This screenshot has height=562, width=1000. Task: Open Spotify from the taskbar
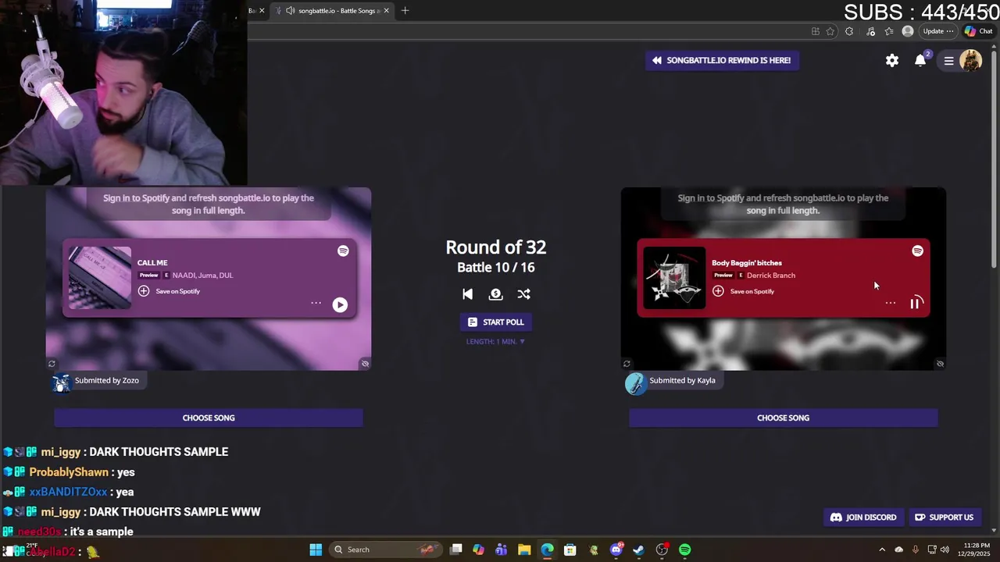point(685,550)
